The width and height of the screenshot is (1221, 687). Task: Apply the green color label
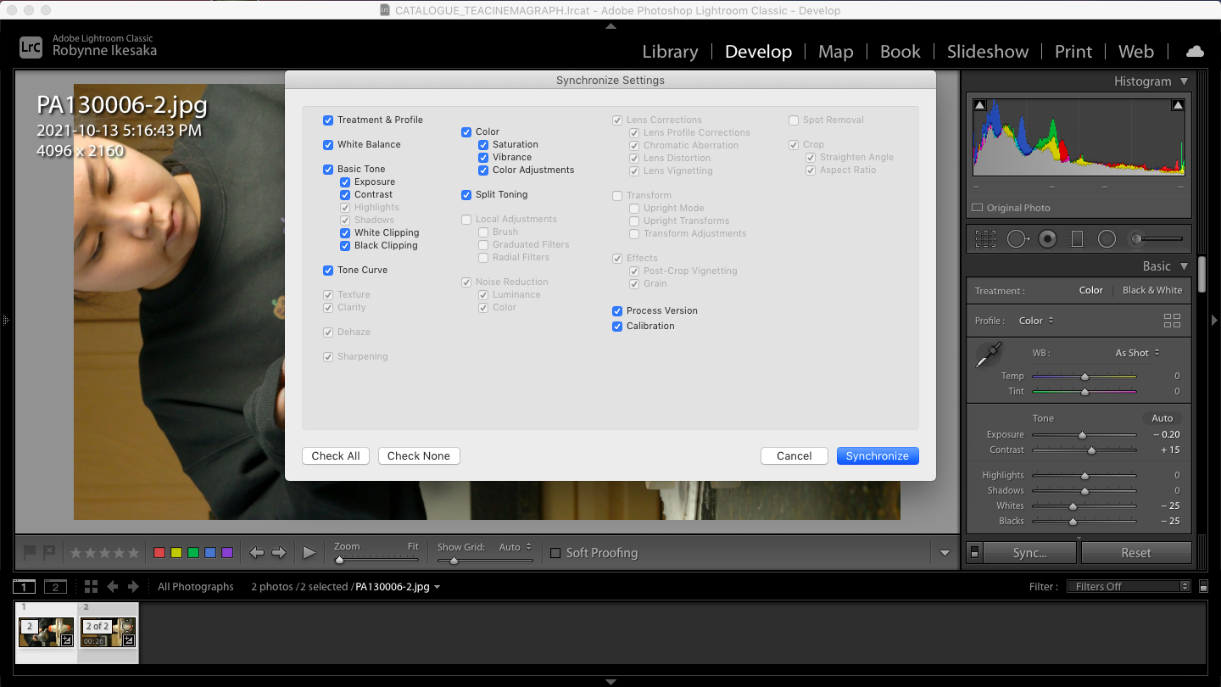[192, 552]
